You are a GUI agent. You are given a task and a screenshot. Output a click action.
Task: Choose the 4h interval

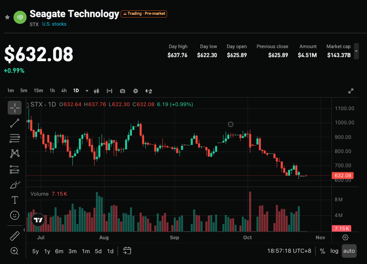point(64,91)
